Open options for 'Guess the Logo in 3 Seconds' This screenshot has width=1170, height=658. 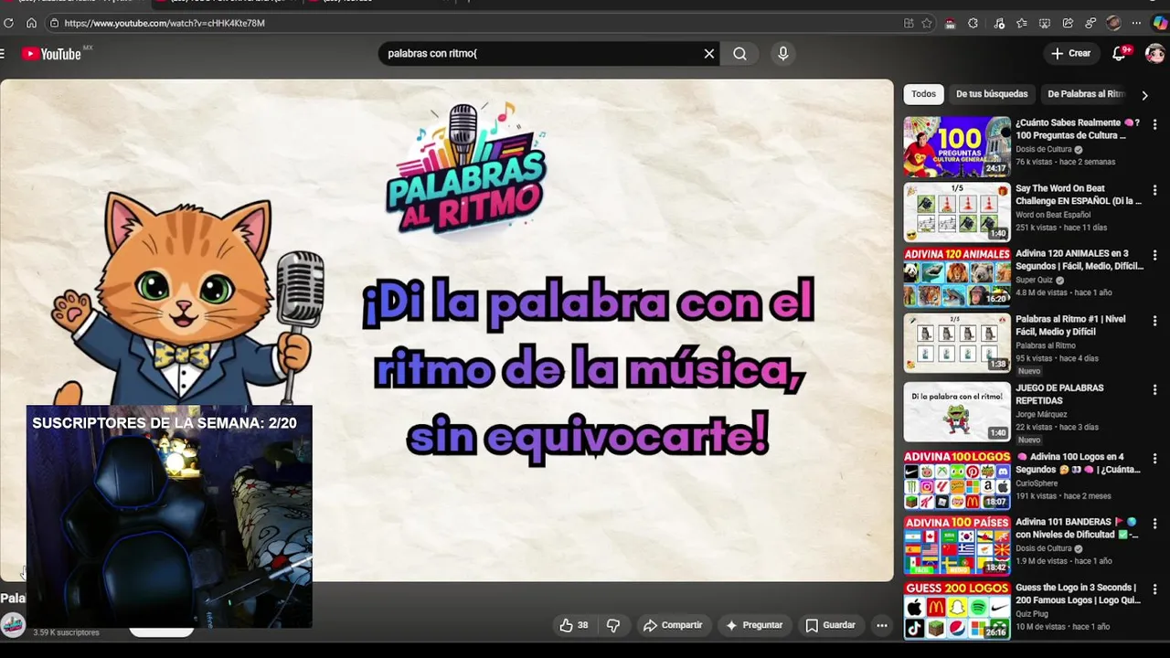[1154, 590]
